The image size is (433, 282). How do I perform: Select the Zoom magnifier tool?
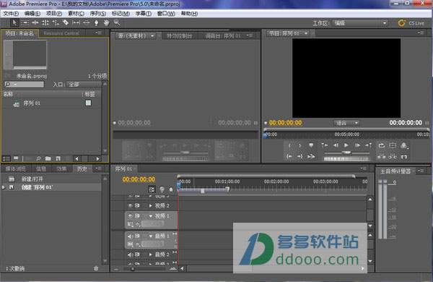[117, 22]
